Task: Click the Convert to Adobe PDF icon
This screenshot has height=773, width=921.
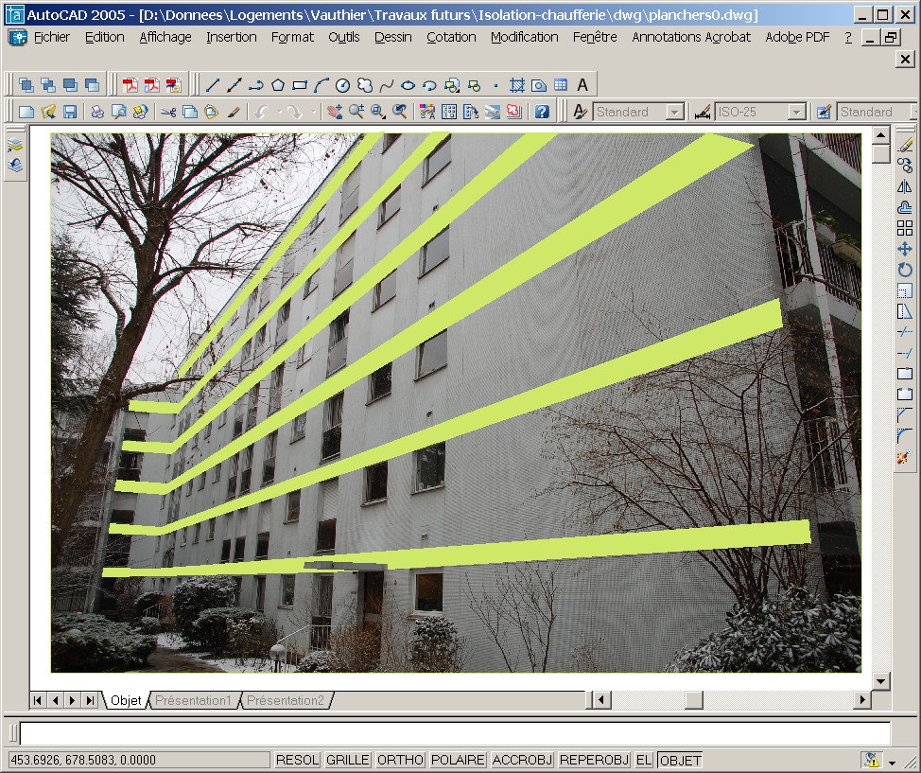Action: click(130, 85)
